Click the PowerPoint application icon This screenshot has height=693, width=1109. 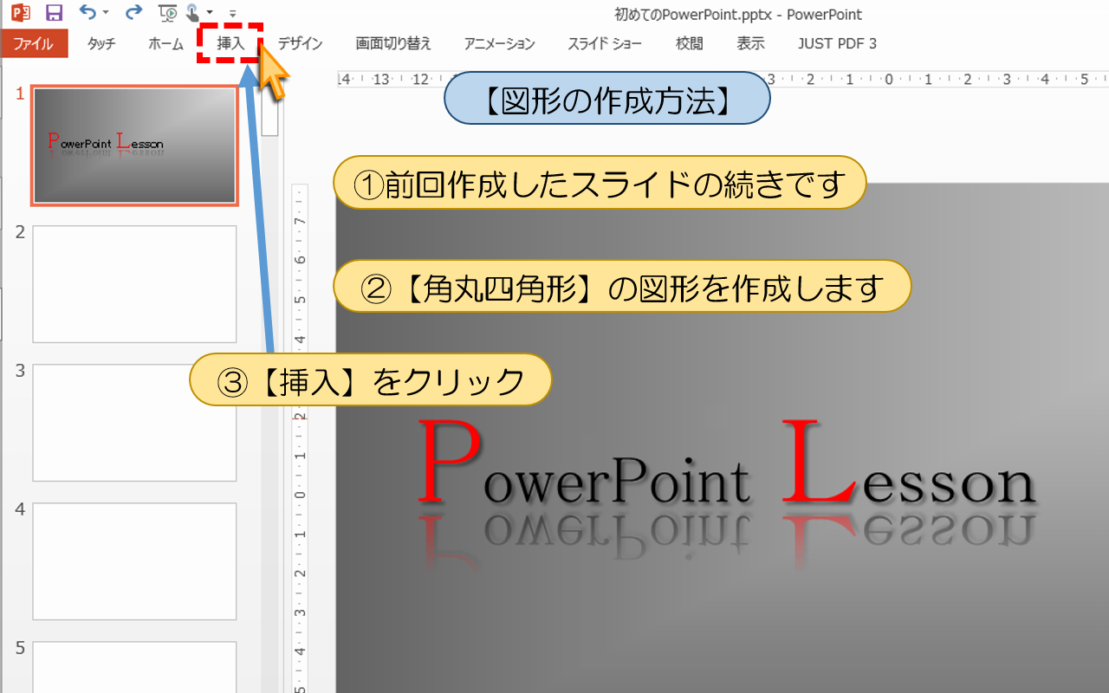click(21, 13)
